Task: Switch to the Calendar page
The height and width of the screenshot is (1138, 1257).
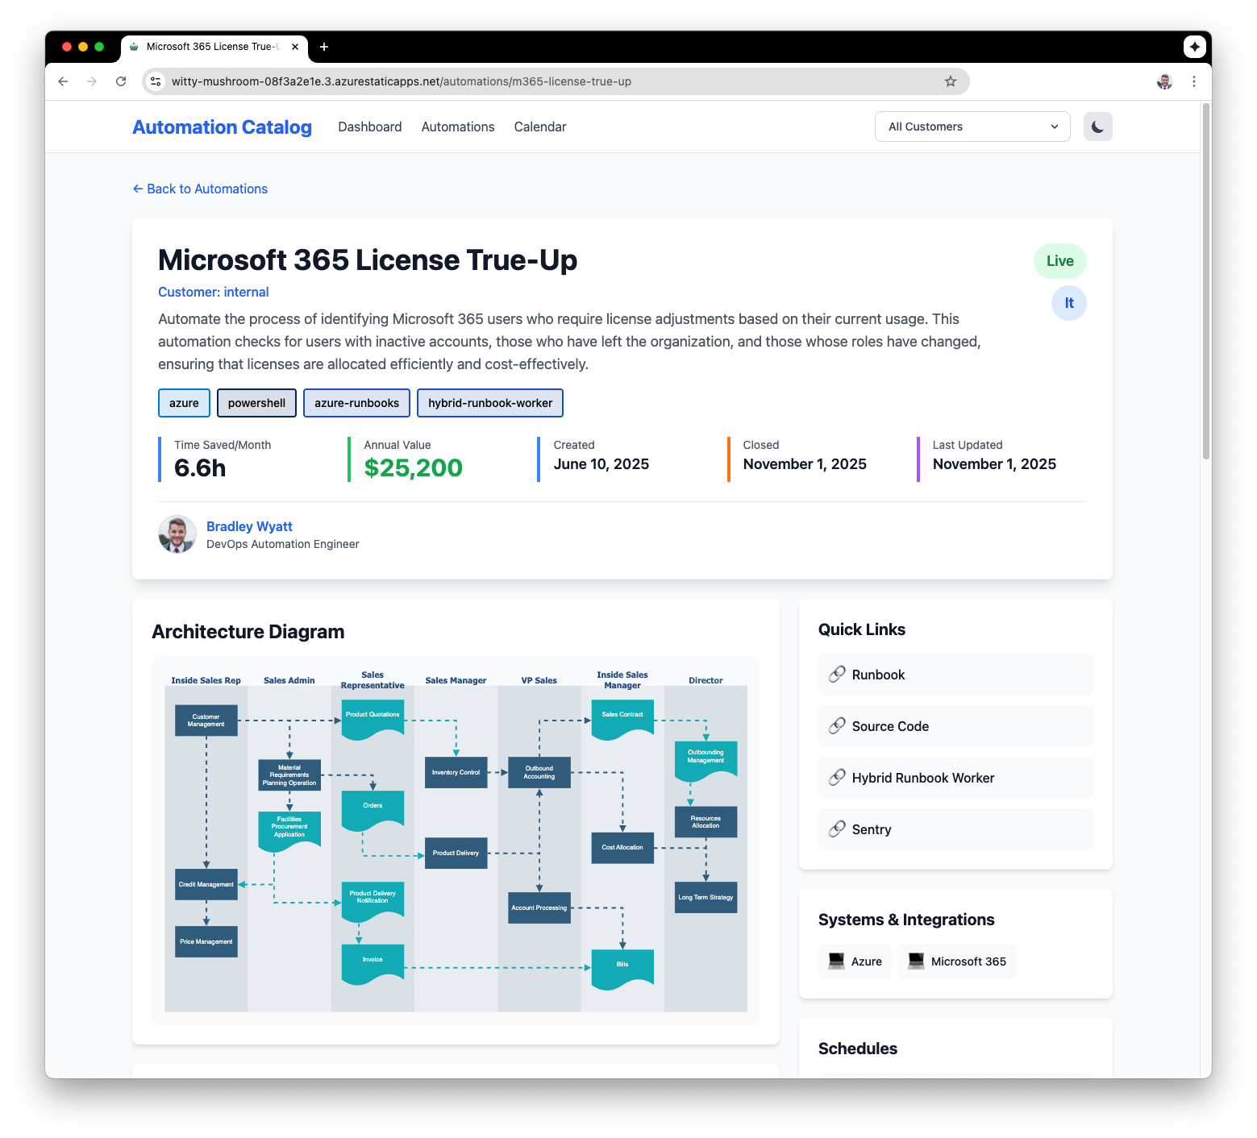Action: pyautogui.click(x=539, y=127)
